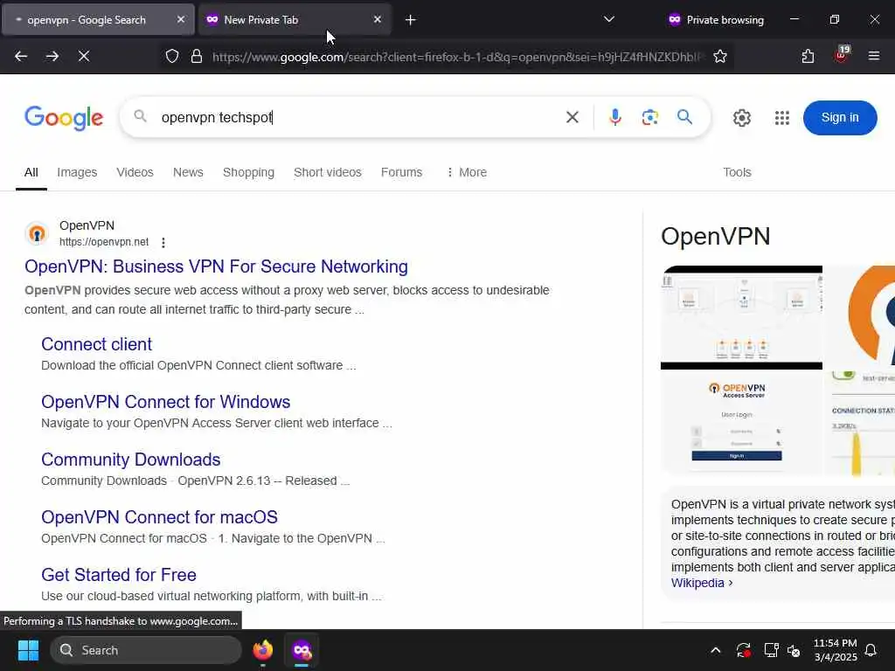Open Get Started for Free link

click(119, 575)
